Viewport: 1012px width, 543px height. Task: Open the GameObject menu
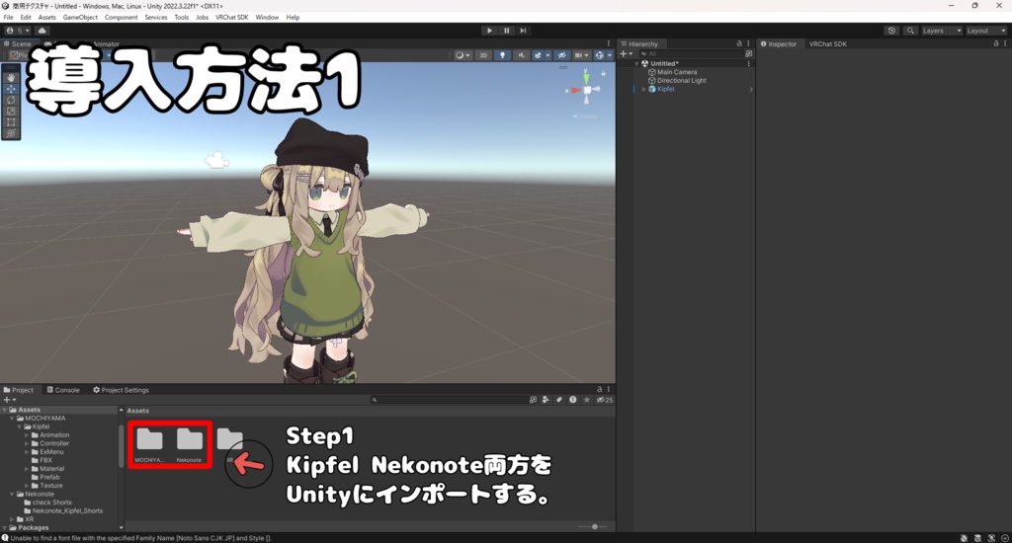click(81, 18)
